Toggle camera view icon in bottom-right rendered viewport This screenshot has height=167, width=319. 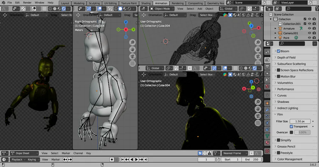258,116
